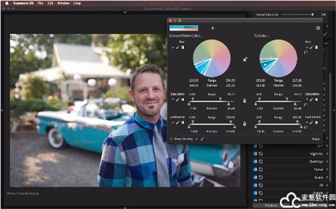Reset the To Color hue with undo arrow
The width and height of the screenshot is (336, 209).
[306, 52]
